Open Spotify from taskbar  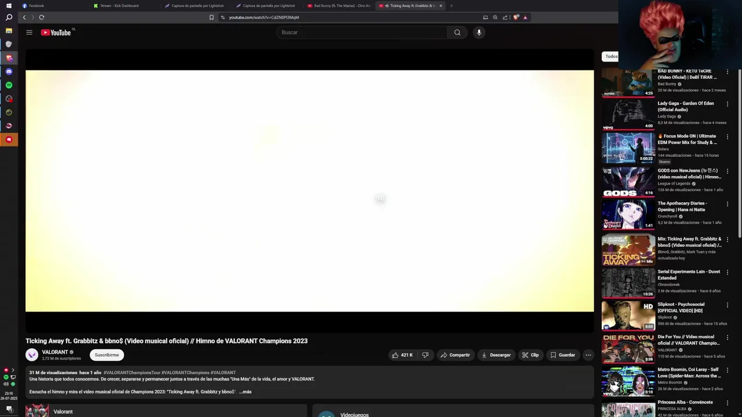click(x=9, y=85)
